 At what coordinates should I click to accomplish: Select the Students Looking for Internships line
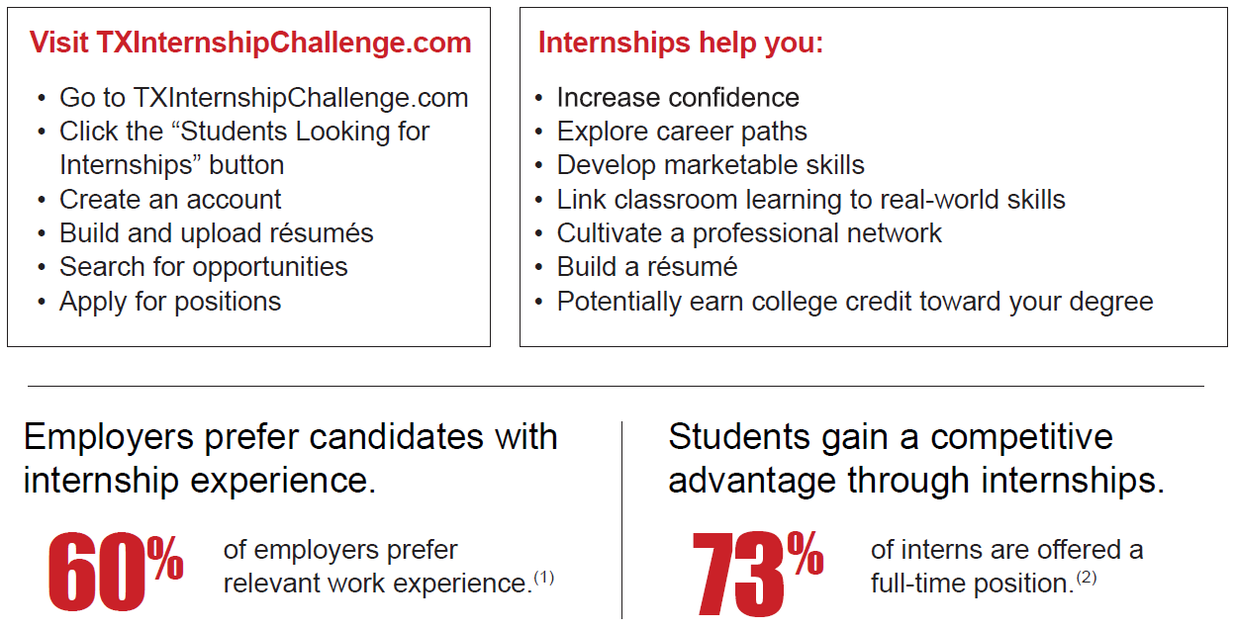tap(244, 148)
